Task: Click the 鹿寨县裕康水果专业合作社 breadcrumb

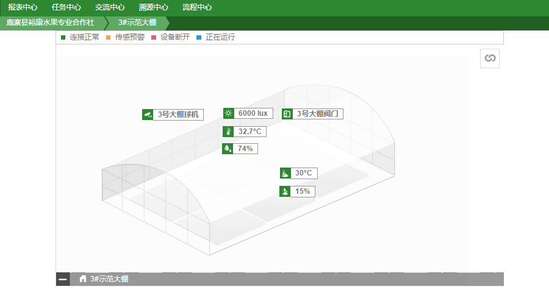Action: [51, 23]
